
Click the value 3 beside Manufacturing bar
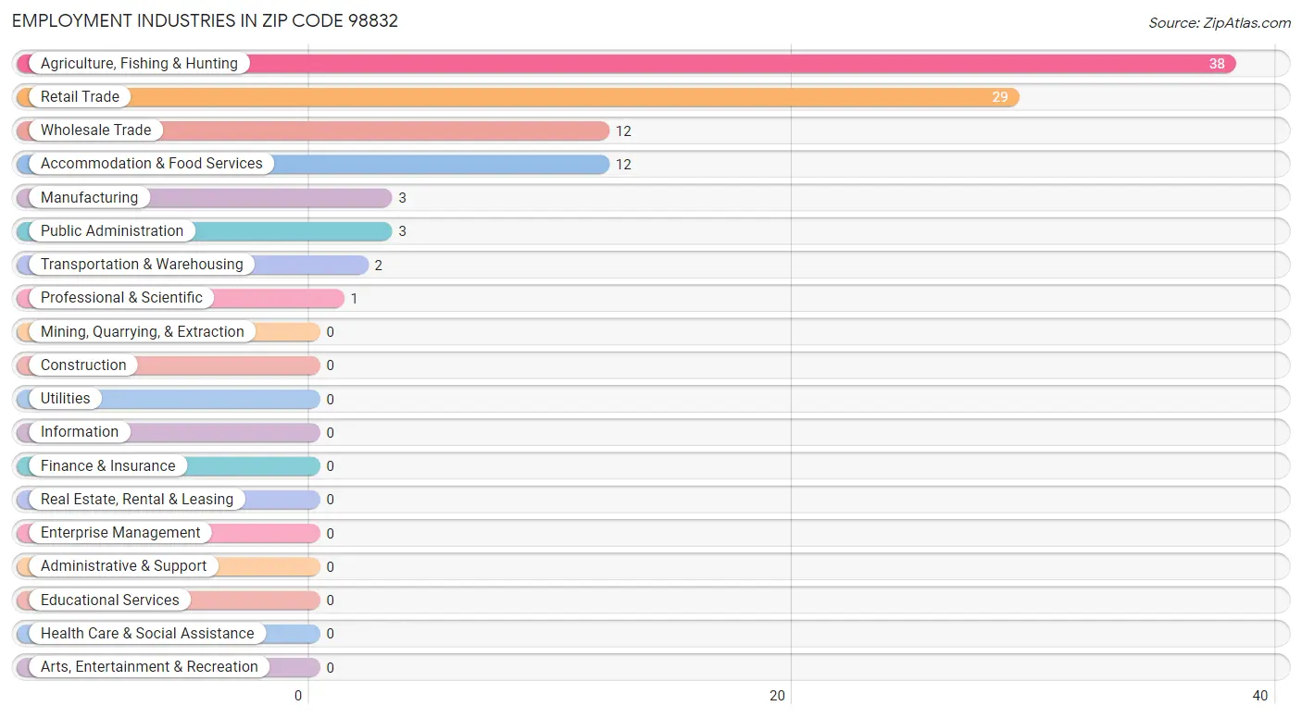click(x=403, y=198)
